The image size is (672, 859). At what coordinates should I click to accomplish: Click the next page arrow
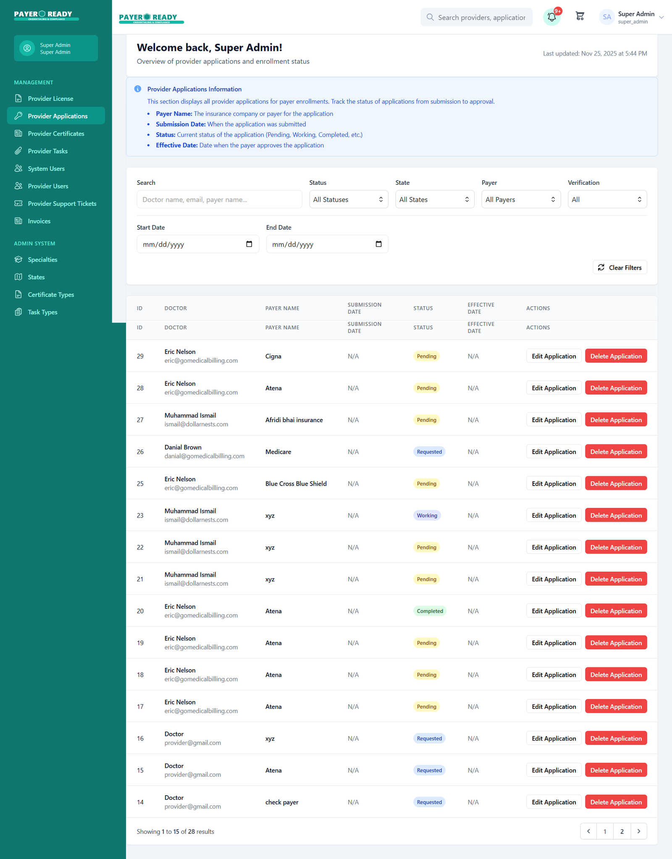point(639,831)
